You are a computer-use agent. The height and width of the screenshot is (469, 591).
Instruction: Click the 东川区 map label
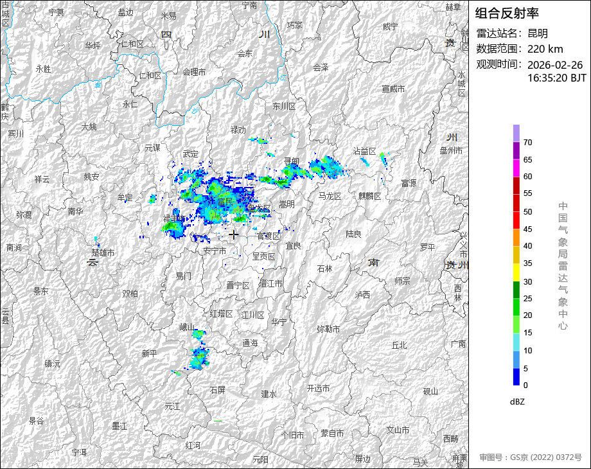tap(284, 106)
